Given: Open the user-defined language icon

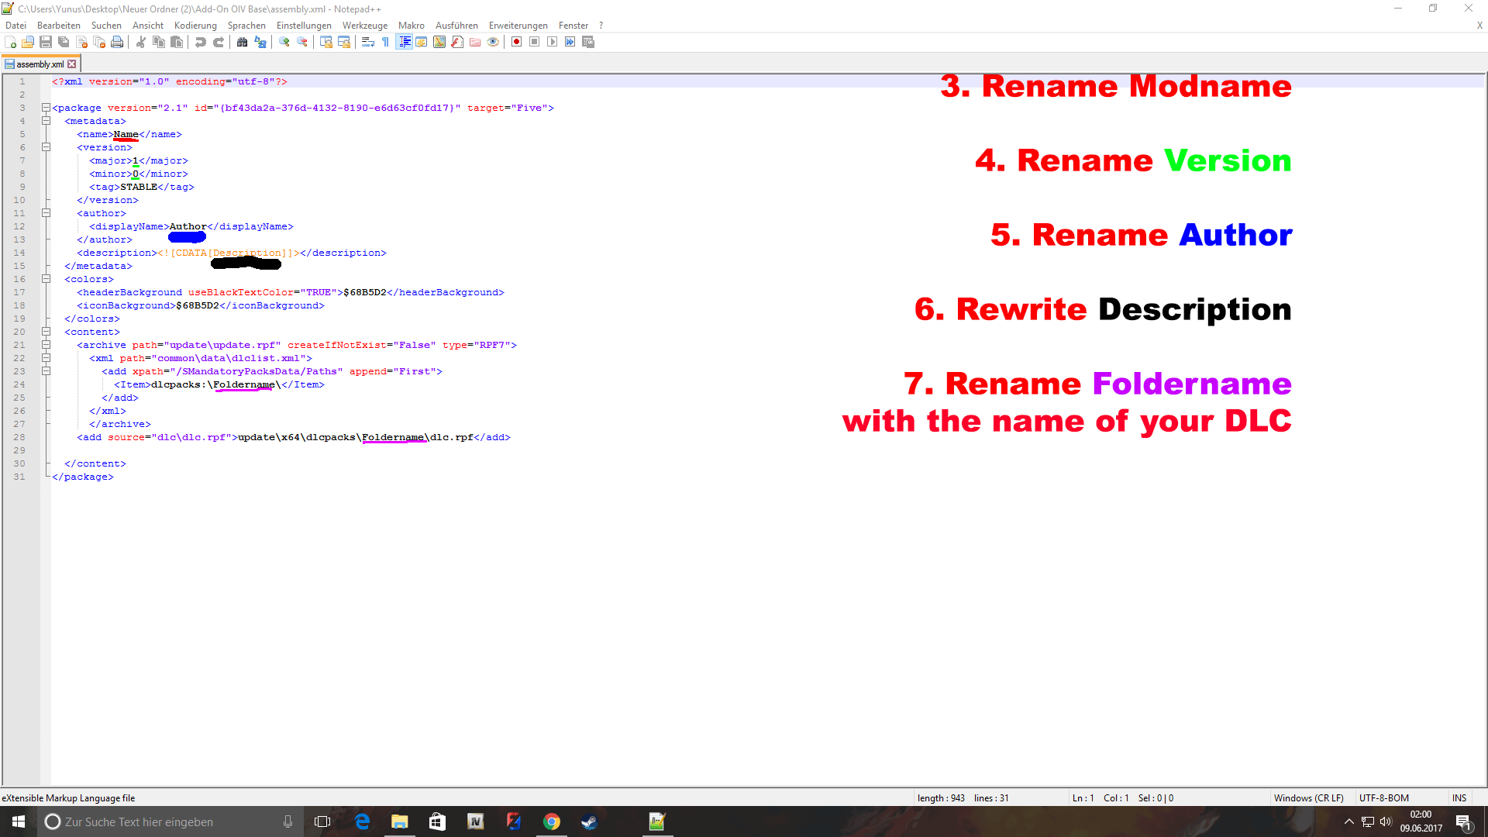Looking at the screenshot, I should (422, 42).
